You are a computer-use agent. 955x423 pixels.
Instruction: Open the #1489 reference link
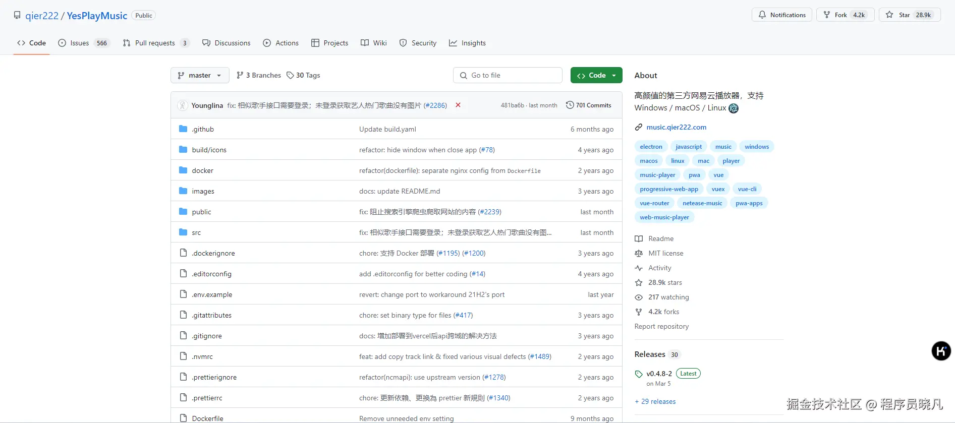[x=540, y=356]
